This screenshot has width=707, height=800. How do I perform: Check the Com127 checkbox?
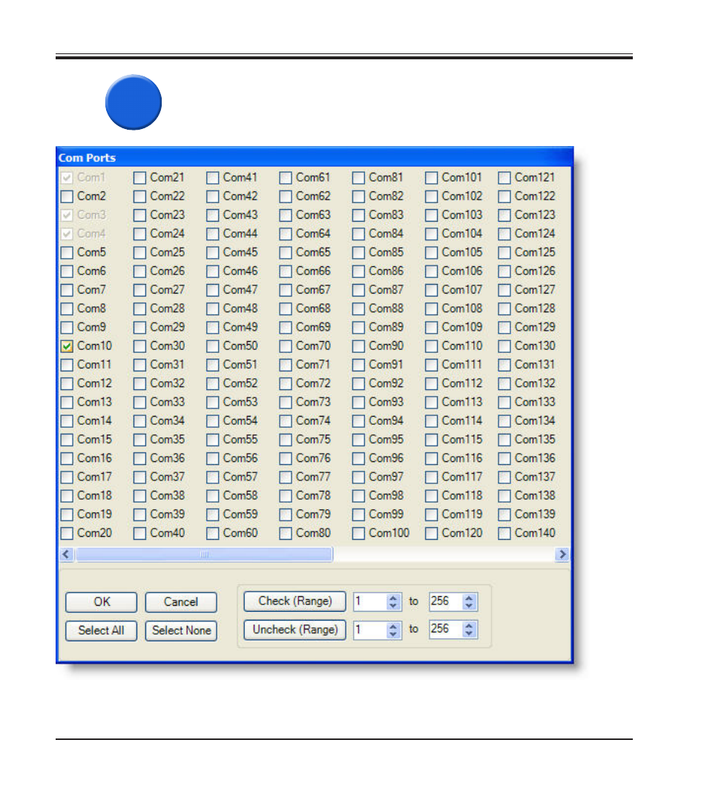pos(504,290)
